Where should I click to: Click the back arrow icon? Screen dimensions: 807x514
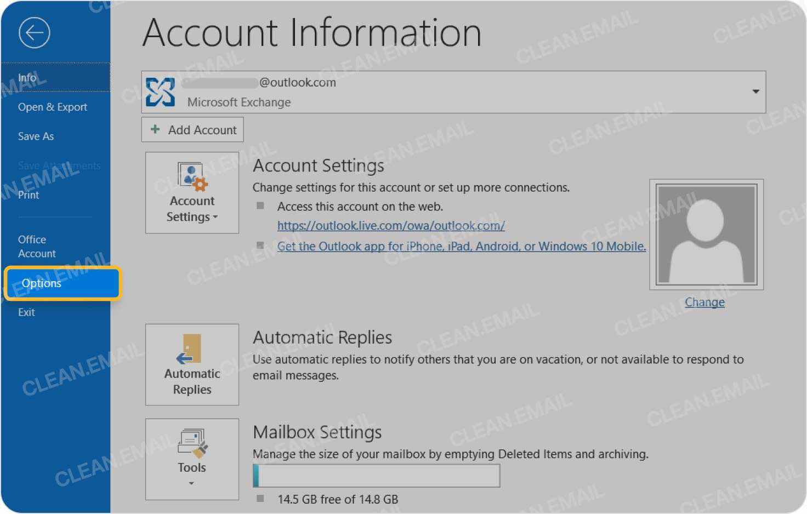click(x=33, y=32)
